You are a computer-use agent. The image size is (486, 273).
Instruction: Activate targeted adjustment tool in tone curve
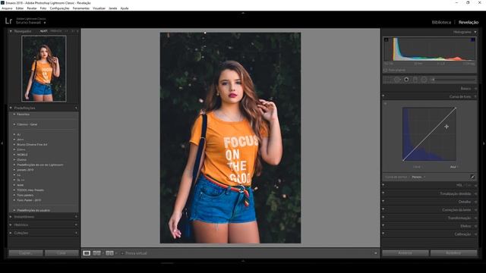(x=385, y=104)
